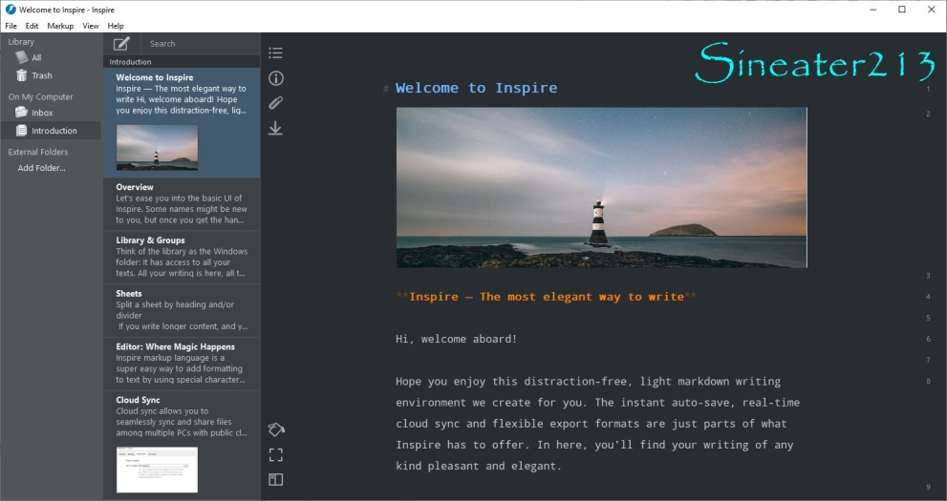947x501 pixels.
Task: Open the Overview sheet
Action: click(182, 204)
